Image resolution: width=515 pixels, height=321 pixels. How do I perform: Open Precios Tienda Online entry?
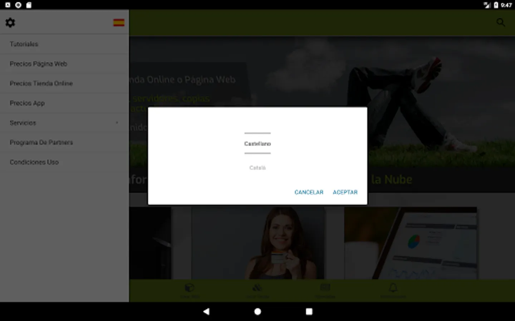(x=64, y=83)
